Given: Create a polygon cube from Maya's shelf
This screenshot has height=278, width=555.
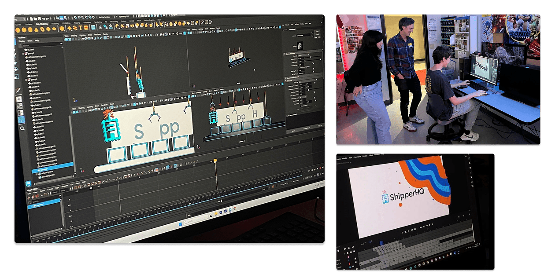Looking at the screenshot, I should (x=24, y=30).
